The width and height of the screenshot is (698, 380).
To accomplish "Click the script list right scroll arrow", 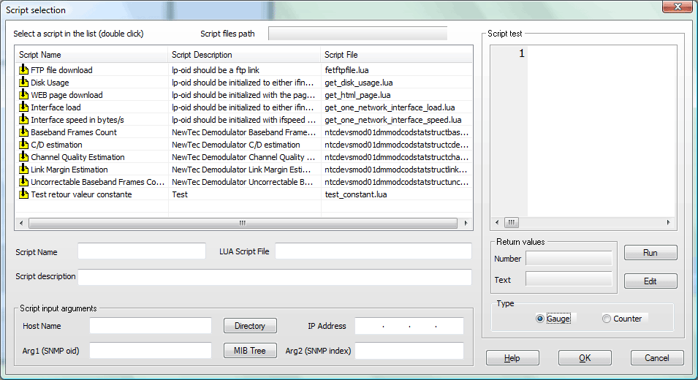I will pyautogui.click(x=466, y=223).
